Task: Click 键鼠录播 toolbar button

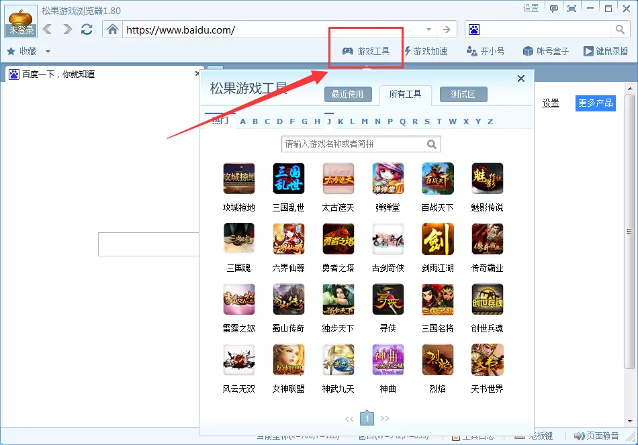Action: point(606,51)
